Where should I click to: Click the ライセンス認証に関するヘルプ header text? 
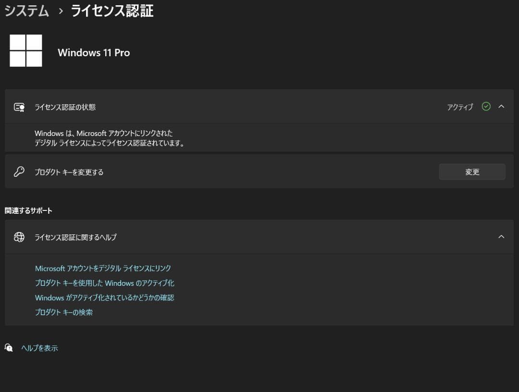point(76,237)
